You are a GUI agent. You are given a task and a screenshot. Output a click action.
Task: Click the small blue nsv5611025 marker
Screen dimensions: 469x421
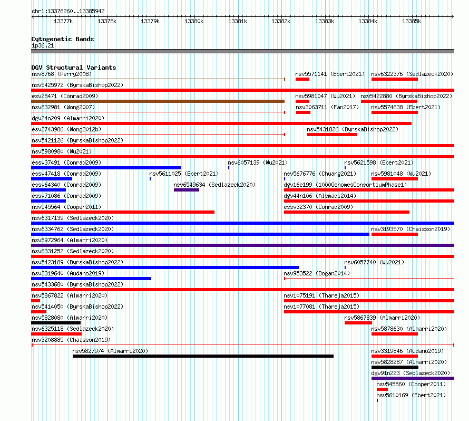pyautogui.click(x=150, y=179)
